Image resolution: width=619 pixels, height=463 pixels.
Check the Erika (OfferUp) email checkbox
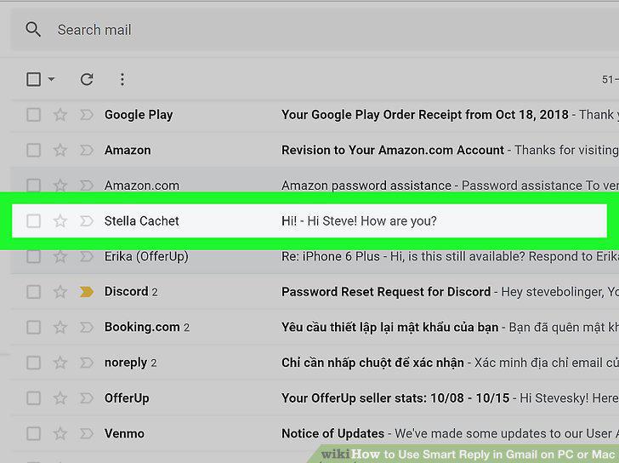point(33,256)
